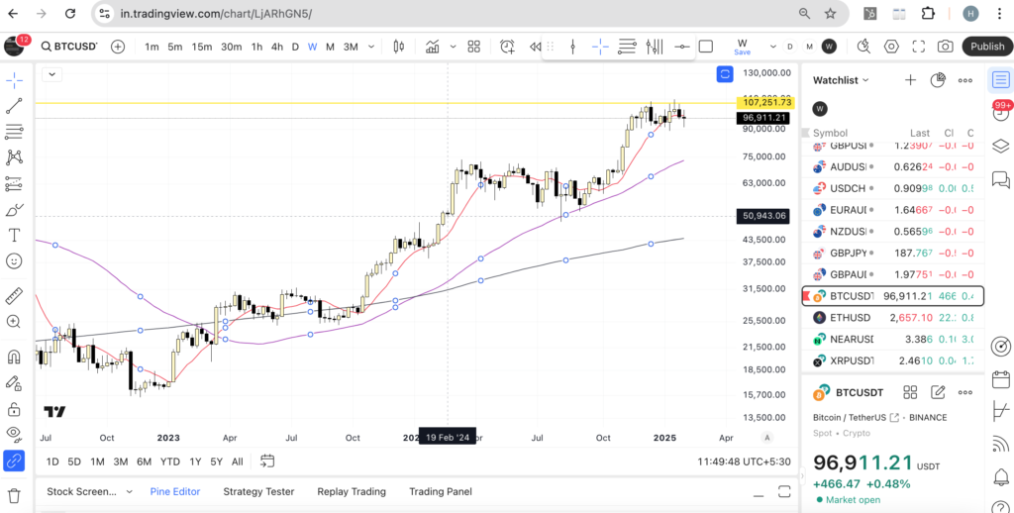Open indicator templates grid
Image resolution: width=1014 pixels, height=513 pixels.
[474, 47]
